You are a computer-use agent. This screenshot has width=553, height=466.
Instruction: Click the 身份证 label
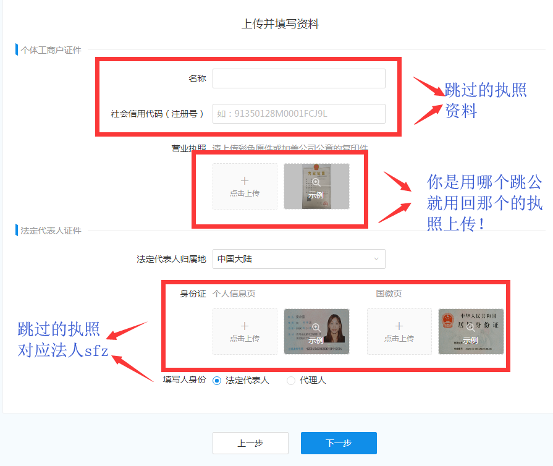coord(193,294)
